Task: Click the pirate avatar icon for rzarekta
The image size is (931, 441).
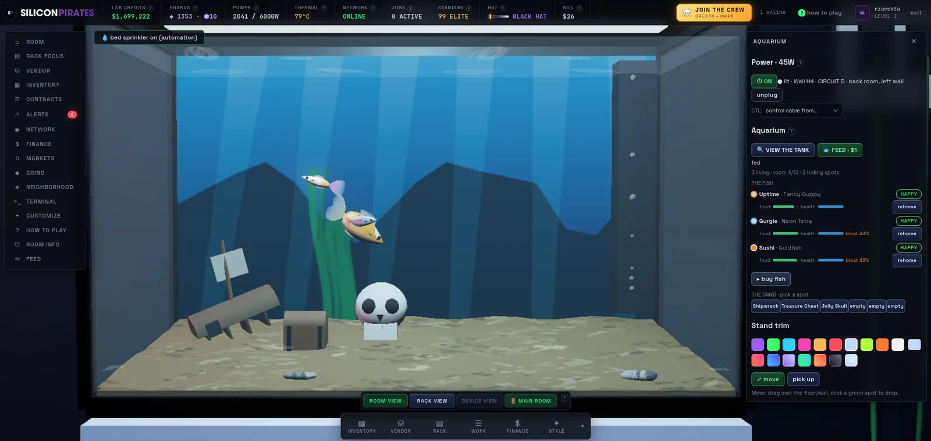Action: [862, 12]
